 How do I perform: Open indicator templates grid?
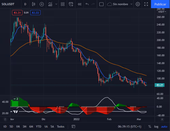pyautogui.click(x=63, y=4)
